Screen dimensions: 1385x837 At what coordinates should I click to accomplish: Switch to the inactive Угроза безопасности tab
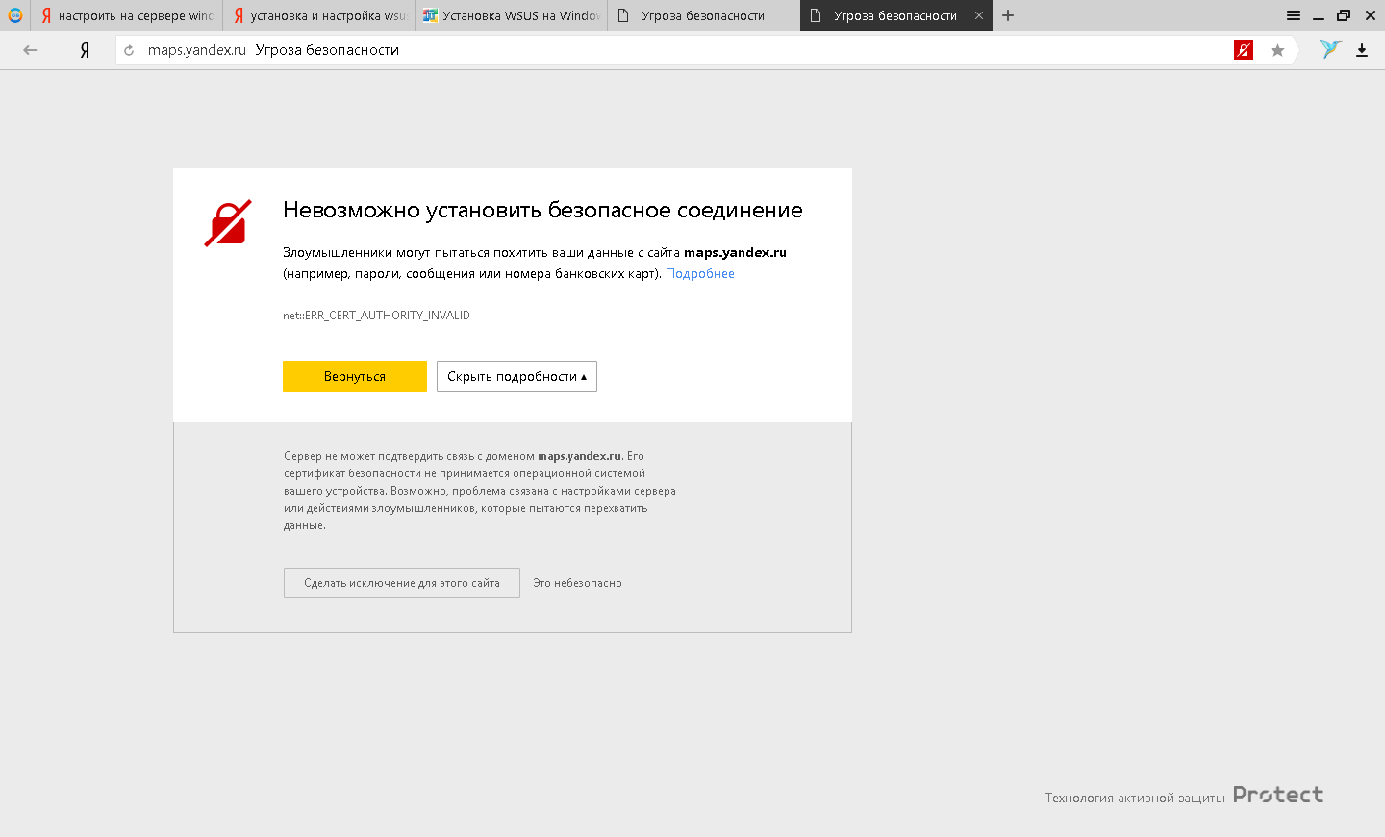tap(704, 15)
